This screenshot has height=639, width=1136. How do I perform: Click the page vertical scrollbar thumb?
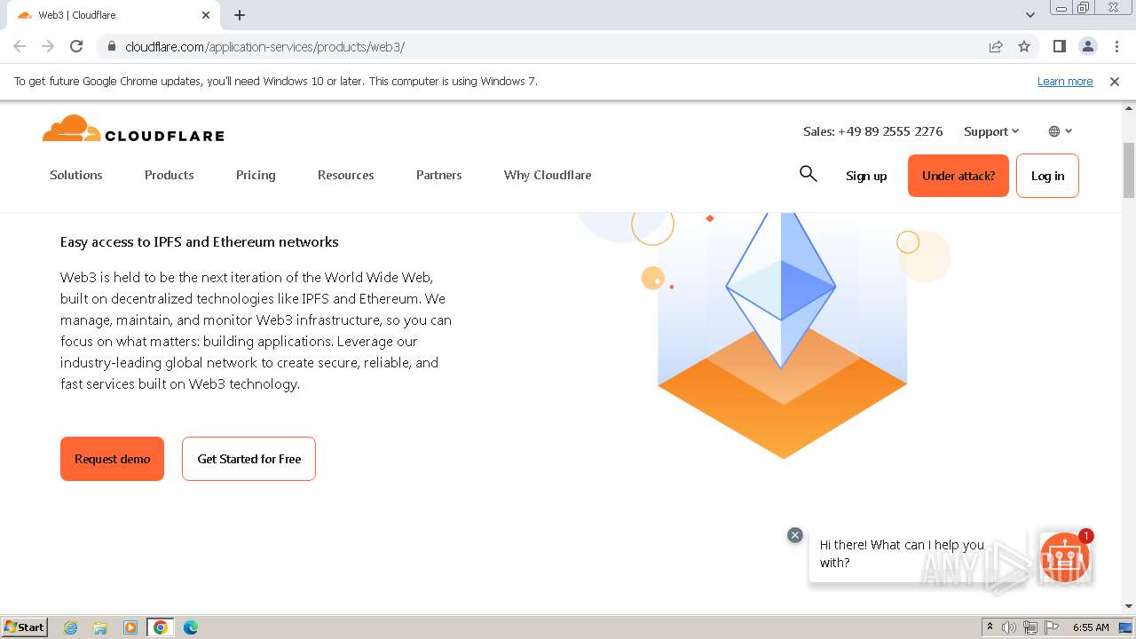click(1129, 169)
